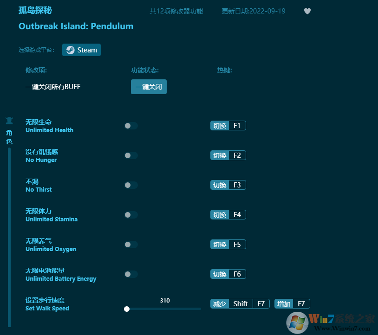This screenshot has width=378, height=335.
Task: Click the walk speed slider handle
Action: [x=126, y=309]
